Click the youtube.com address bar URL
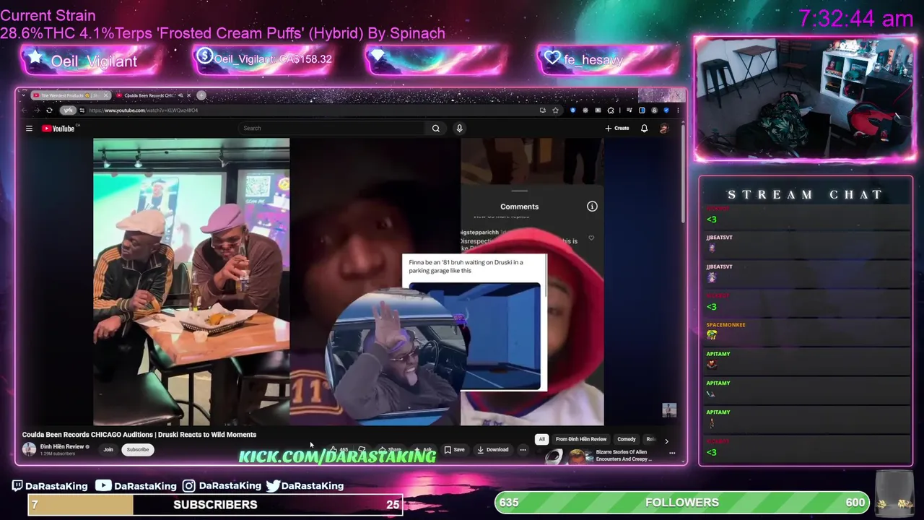The width and height of the screenshot is (924, 520). (144, 110)
